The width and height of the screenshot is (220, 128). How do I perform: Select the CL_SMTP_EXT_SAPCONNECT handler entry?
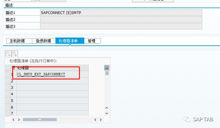[41, 74]
